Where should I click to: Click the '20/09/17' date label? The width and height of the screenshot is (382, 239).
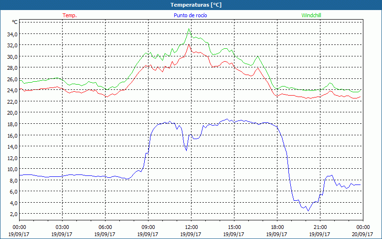(x=363, y=234)
